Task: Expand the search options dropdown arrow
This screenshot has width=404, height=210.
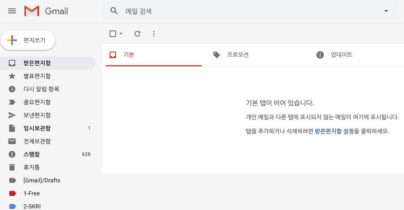Action: 386,11
